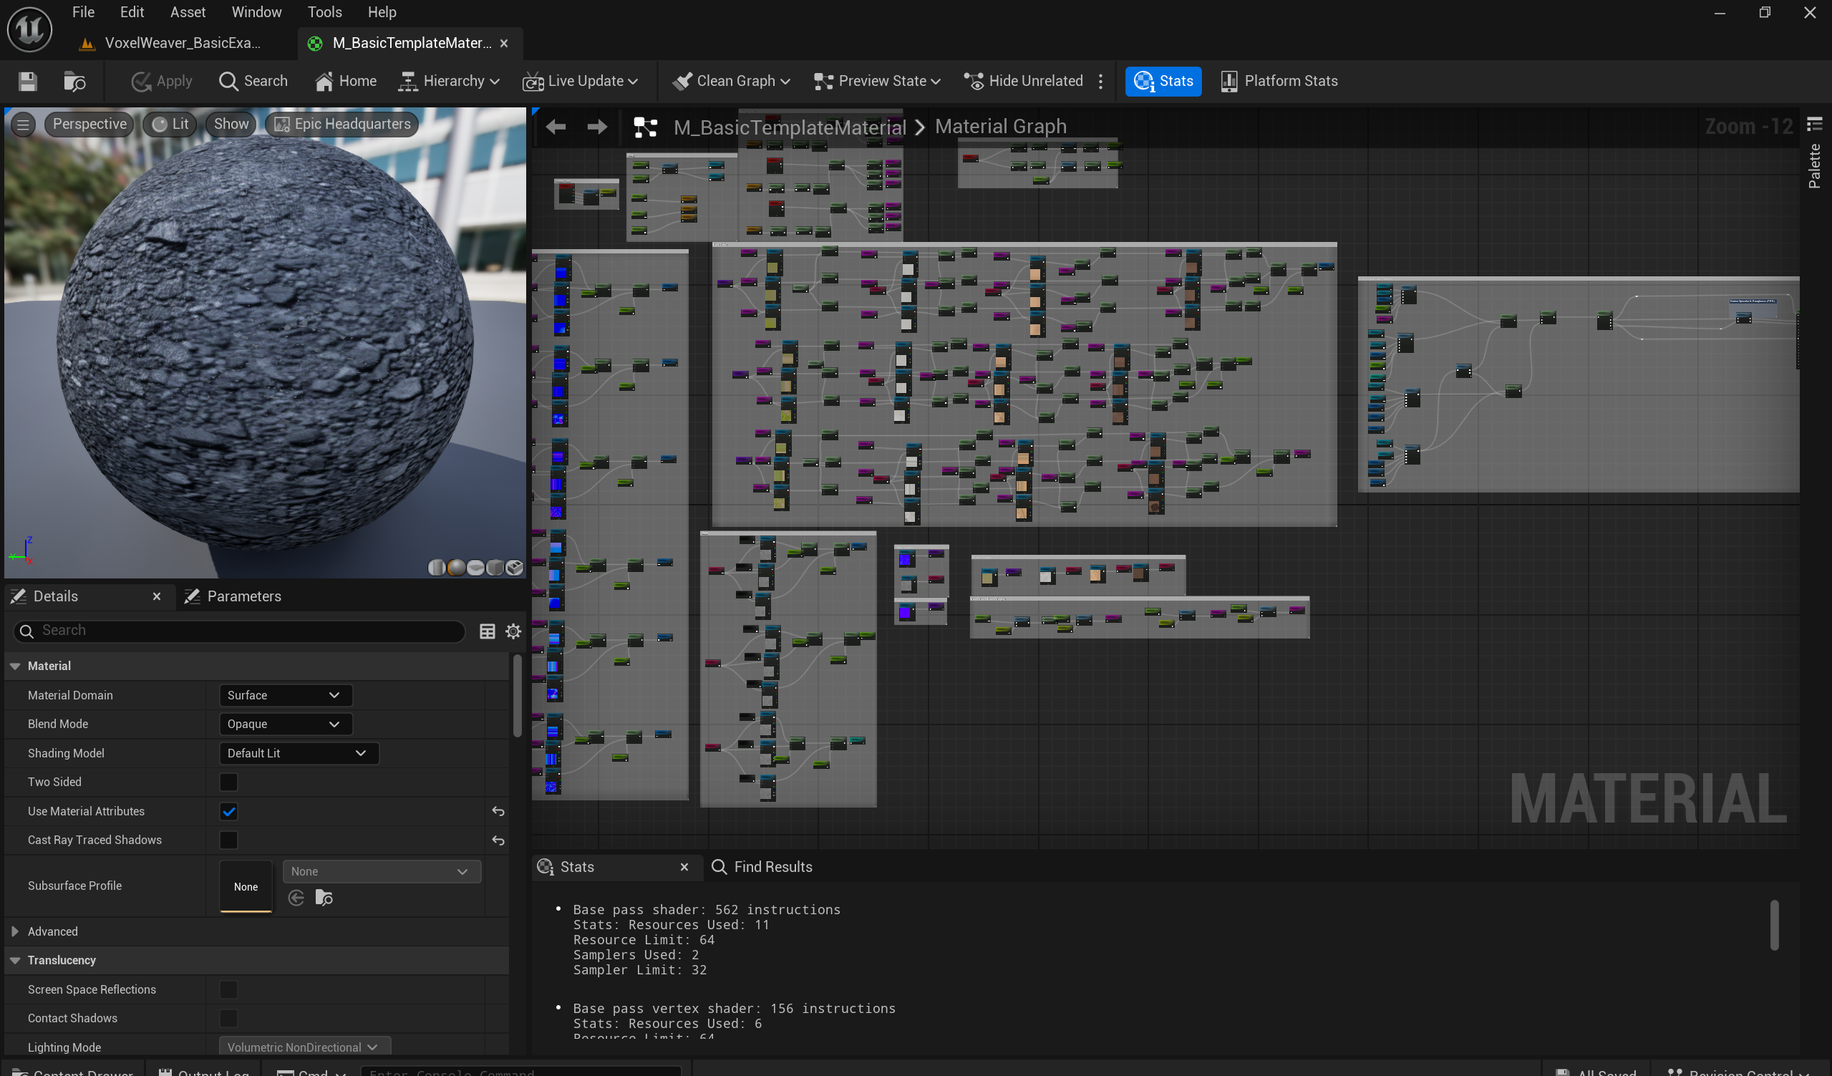This screenshot has width=1832, height=1076.
Task: Select cube preview mesh icon
Action: (495, 568)
